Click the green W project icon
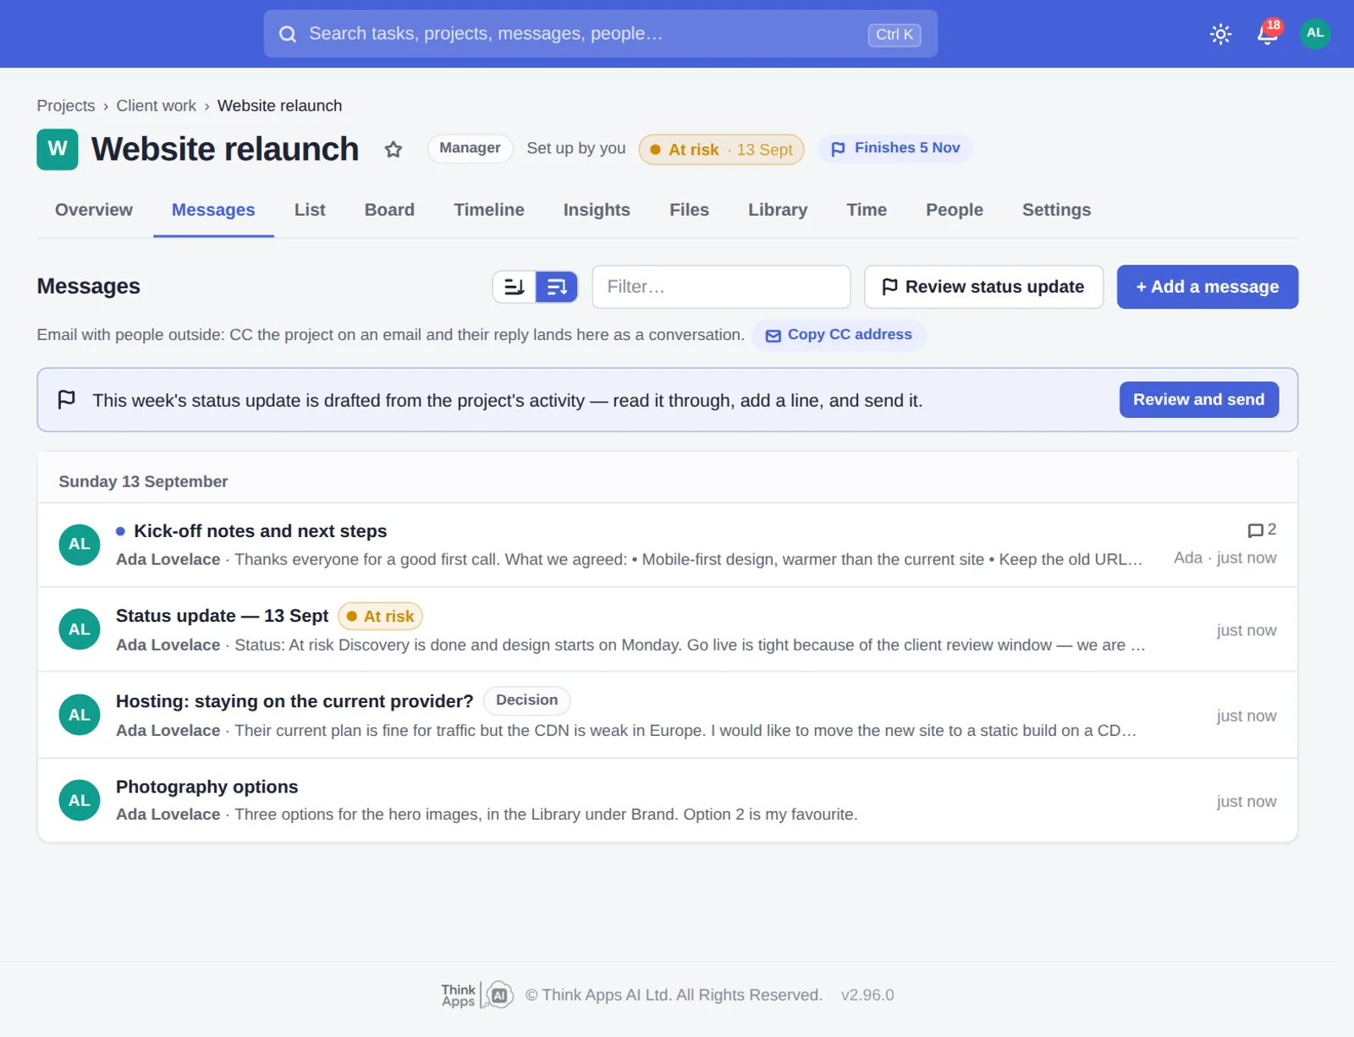1354x1037 pixels. (x=58, y=150)
